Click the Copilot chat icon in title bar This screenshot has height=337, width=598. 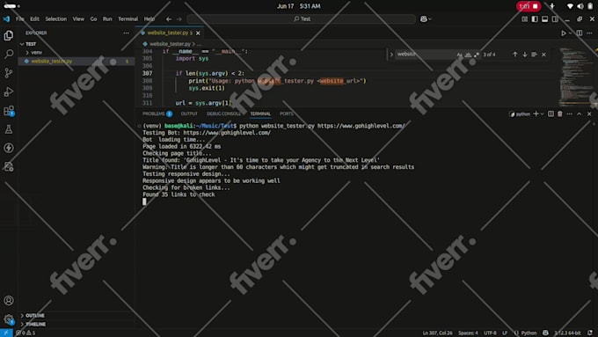(423, 18)
